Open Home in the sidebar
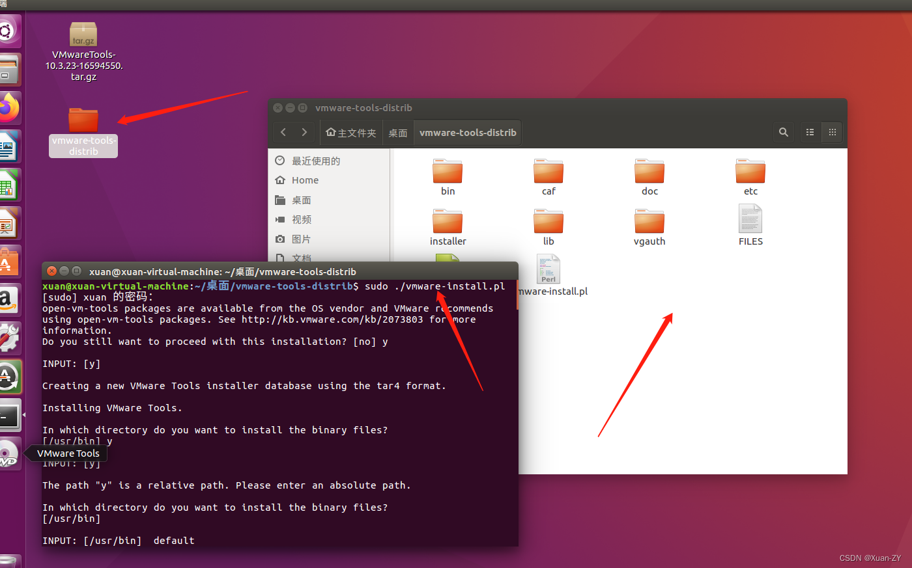The height and width of the screenshot is (568, 912). point(329,180)
